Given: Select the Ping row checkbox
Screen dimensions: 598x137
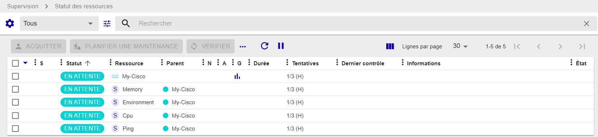Looking at the screenshot, I should (x=15, y=129).
